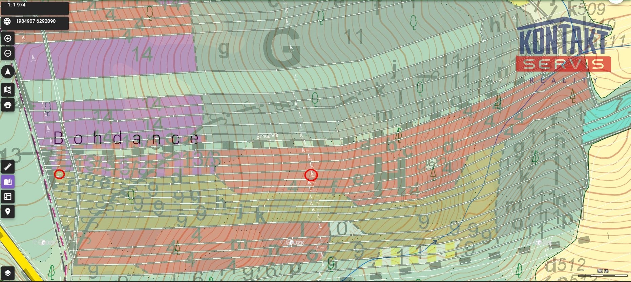Zoom in with the plus button
Viewport: 631px width, 282px height.
8,38
